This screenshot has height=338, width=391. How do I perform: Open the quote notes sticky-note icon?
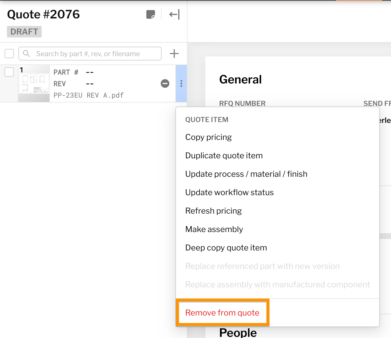point(151,14)
